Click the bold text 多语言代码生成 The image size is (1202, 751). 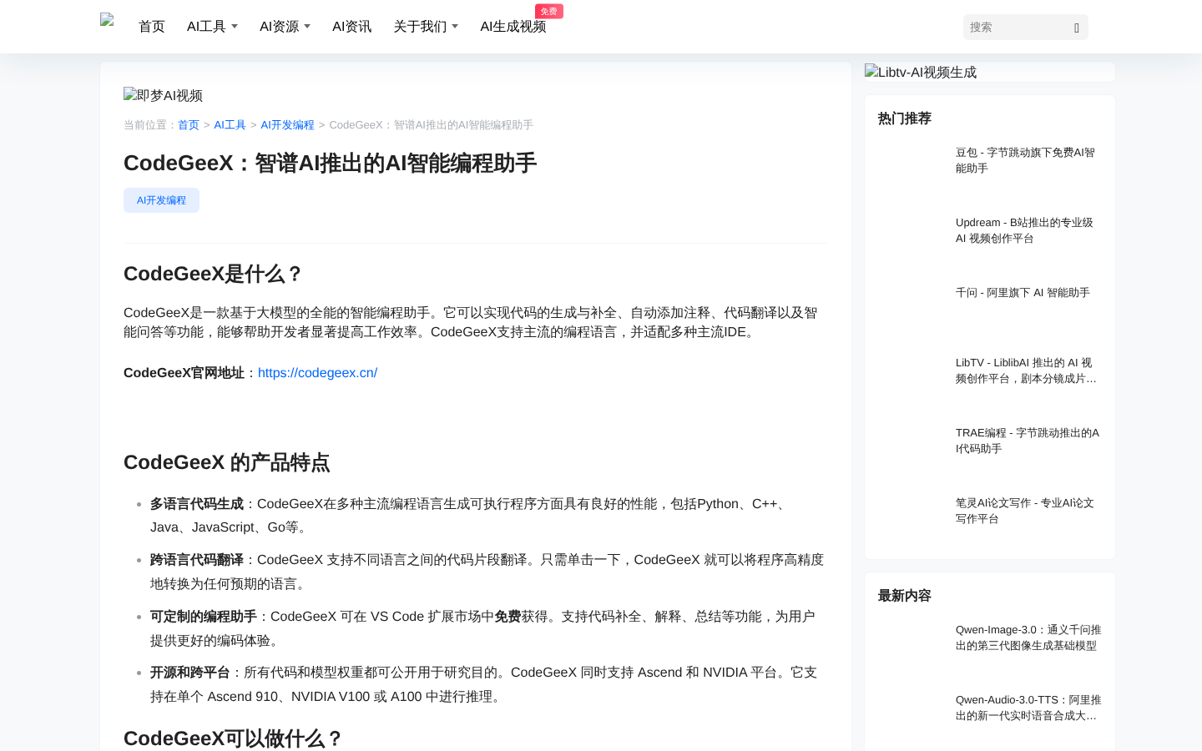[x=197, y=504]
